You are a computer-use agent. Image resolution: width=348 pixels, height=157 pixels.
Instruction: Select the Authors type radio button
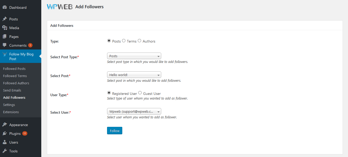(140, 41)
